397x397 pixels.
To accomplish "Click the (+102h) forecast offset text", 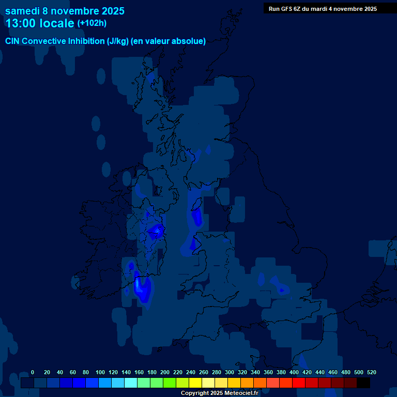I will (x=91, y=23).
